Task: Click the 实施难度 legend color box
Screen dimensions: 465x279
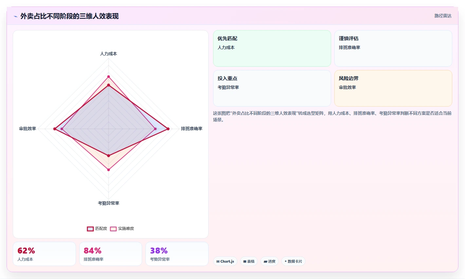Action: (113, 229)
